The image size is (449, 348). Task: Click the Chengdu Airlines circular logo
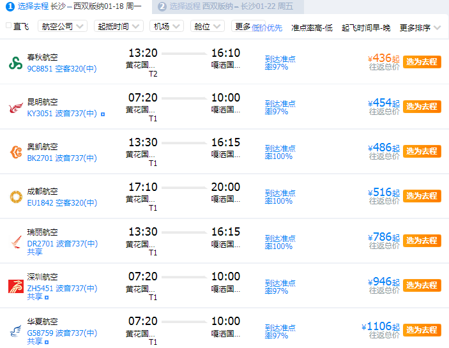pos(15,197)
